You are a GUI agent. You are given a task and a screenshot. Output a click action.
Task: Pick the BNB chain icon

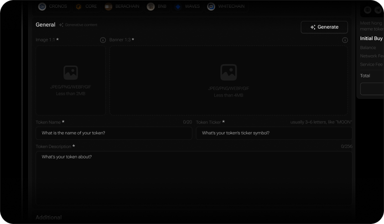click(x=150, y=6)
